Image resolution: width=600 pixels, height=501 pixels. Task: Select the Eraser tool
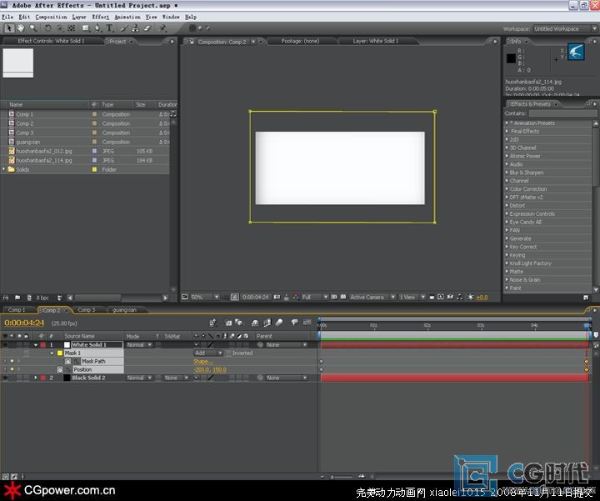coord(147,28)
